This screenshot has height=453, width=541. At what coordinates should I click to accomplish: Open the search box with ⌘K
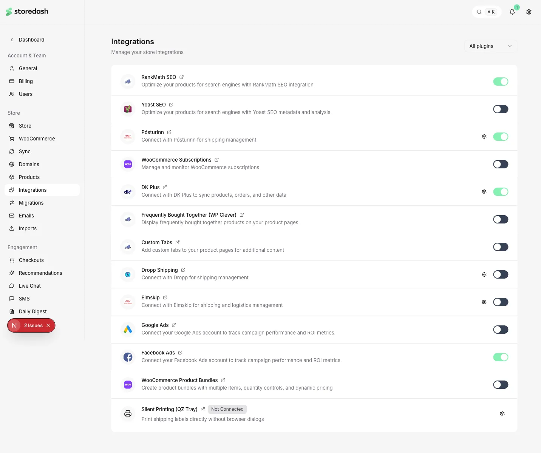(487, 12)
